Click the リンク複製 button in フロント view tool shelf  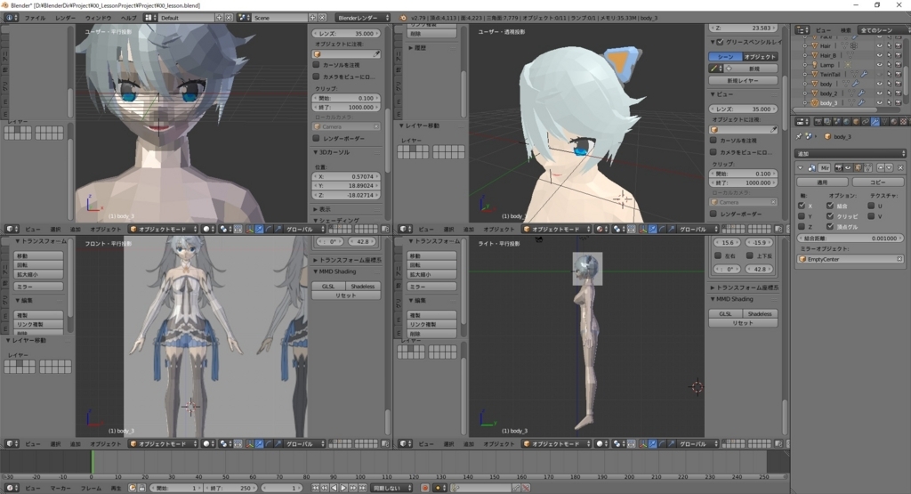(38, 324)
